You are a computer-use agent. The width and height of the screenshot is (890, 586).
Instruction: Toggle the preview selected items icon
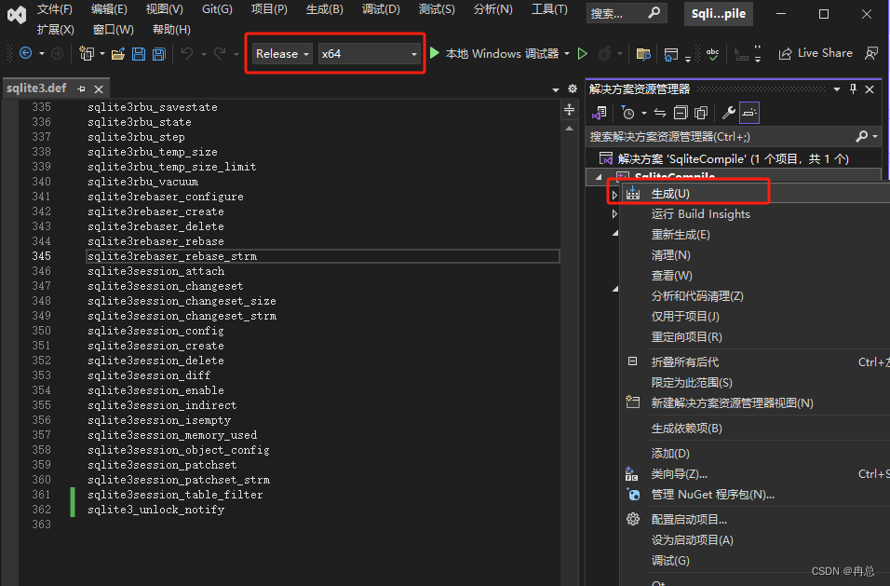click(749, 113)
